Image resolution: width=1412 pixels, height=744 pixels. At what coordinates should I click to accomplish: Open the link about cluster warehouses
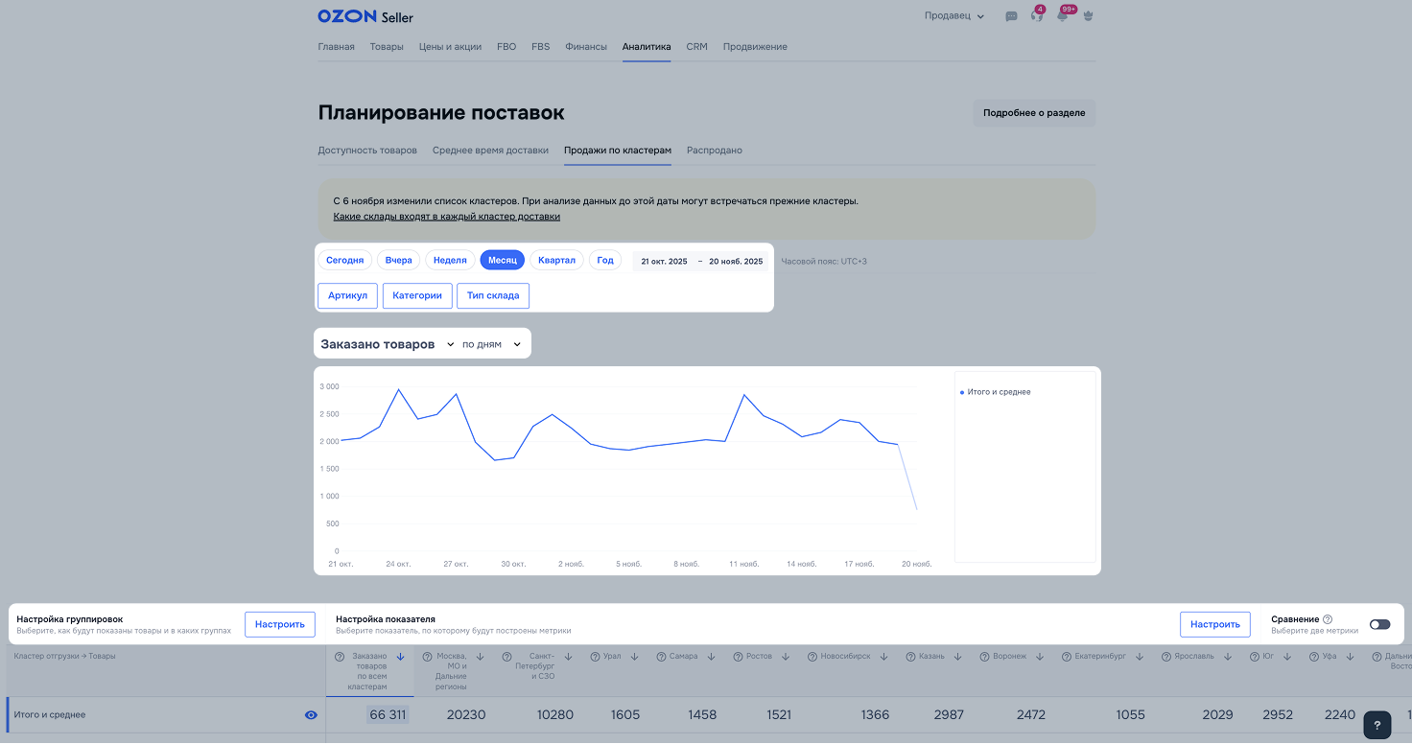pyautogui.click(x=446, y=217)
